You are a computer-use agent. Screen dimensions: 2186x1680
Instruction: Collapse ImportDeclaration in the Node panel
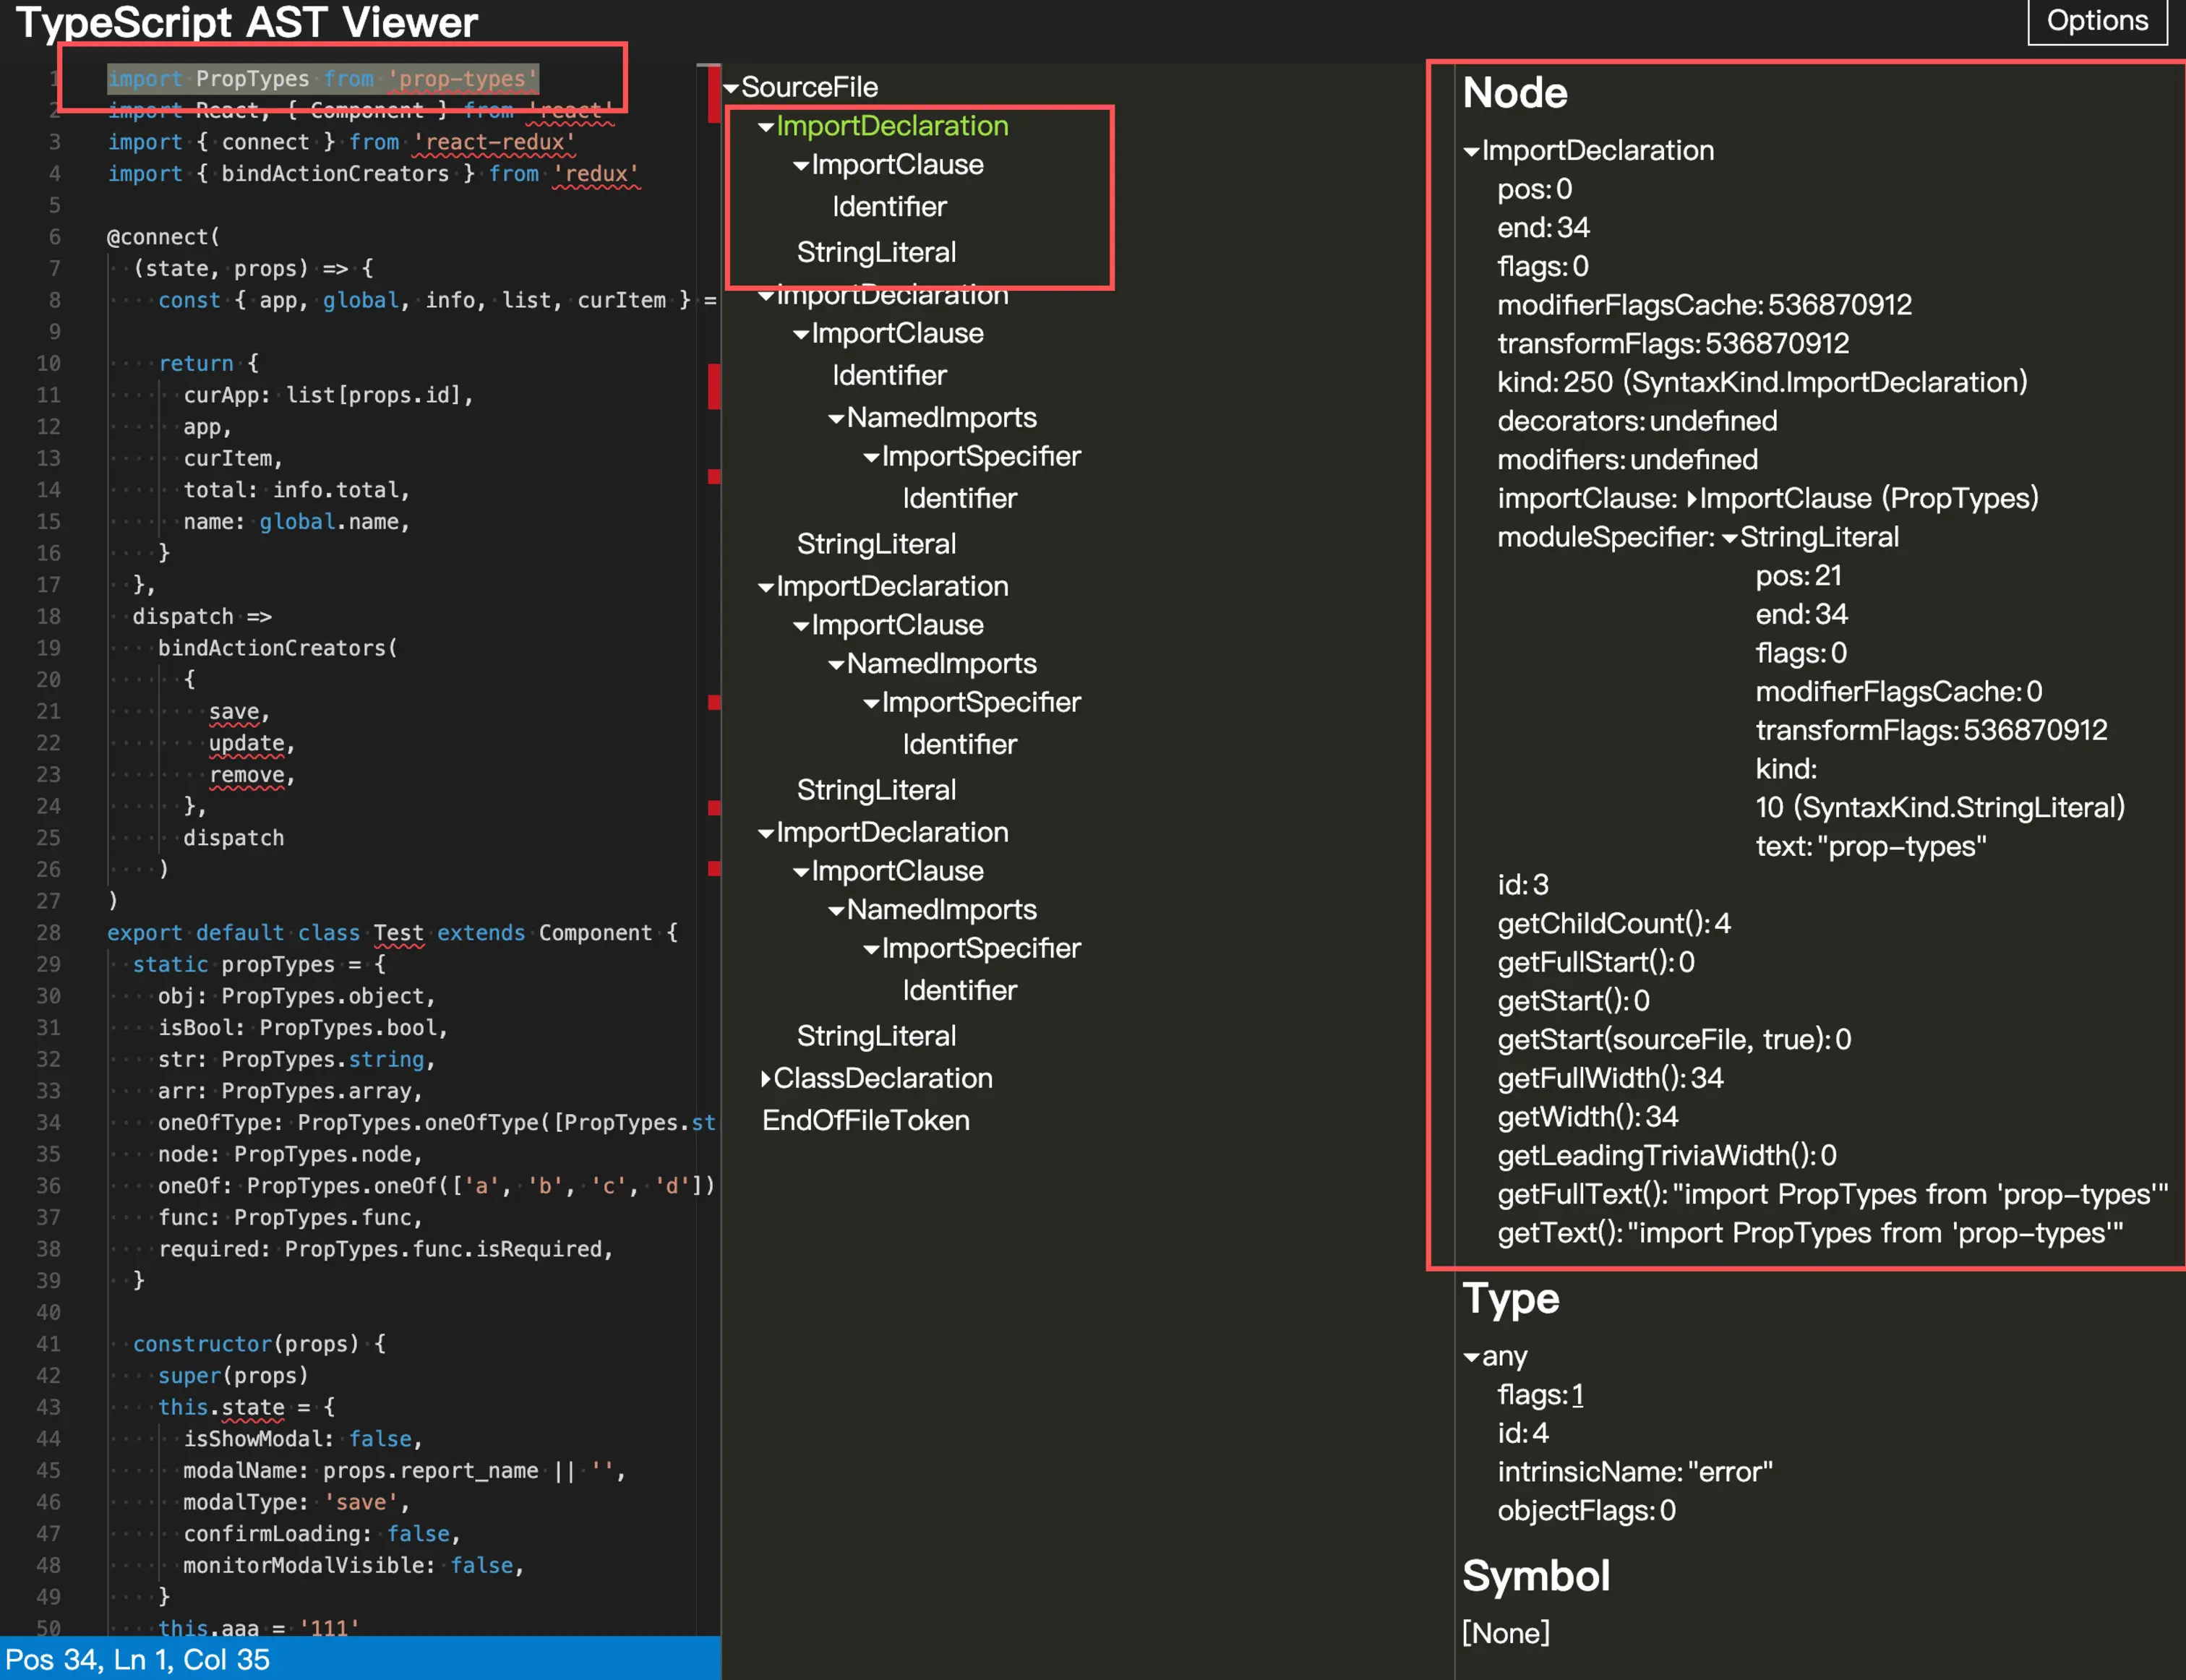point(1471,151)
